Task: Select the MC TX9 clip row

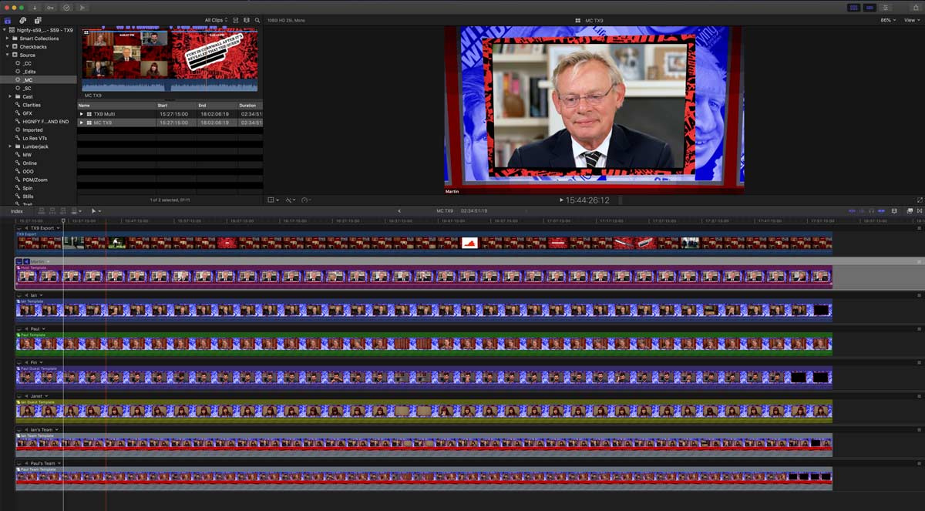Action: click(170, 123)
